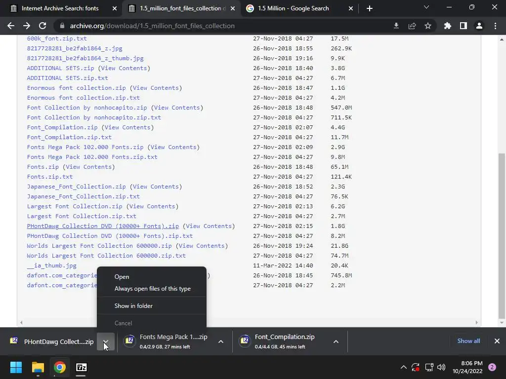Open Font Collection by nonhocapito.zip link
The width and height of the screenshot is (506, 379).
tap(87, 108)
